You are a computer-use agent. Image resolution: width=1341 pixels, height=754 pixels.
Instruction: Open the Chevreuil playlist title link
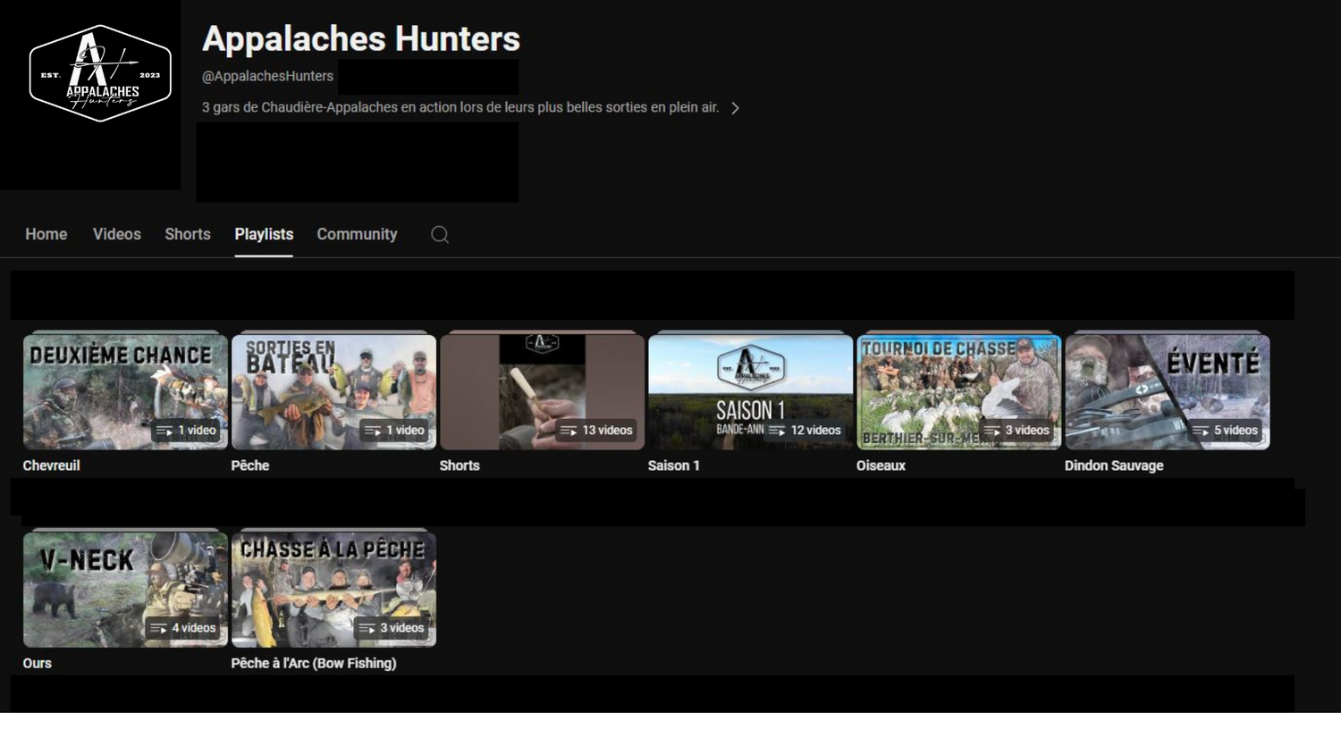pos(51,465)
